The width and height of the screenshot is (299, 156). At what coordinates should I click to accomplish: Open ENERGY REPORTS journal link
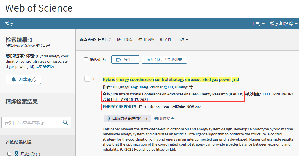coord(119,107)
